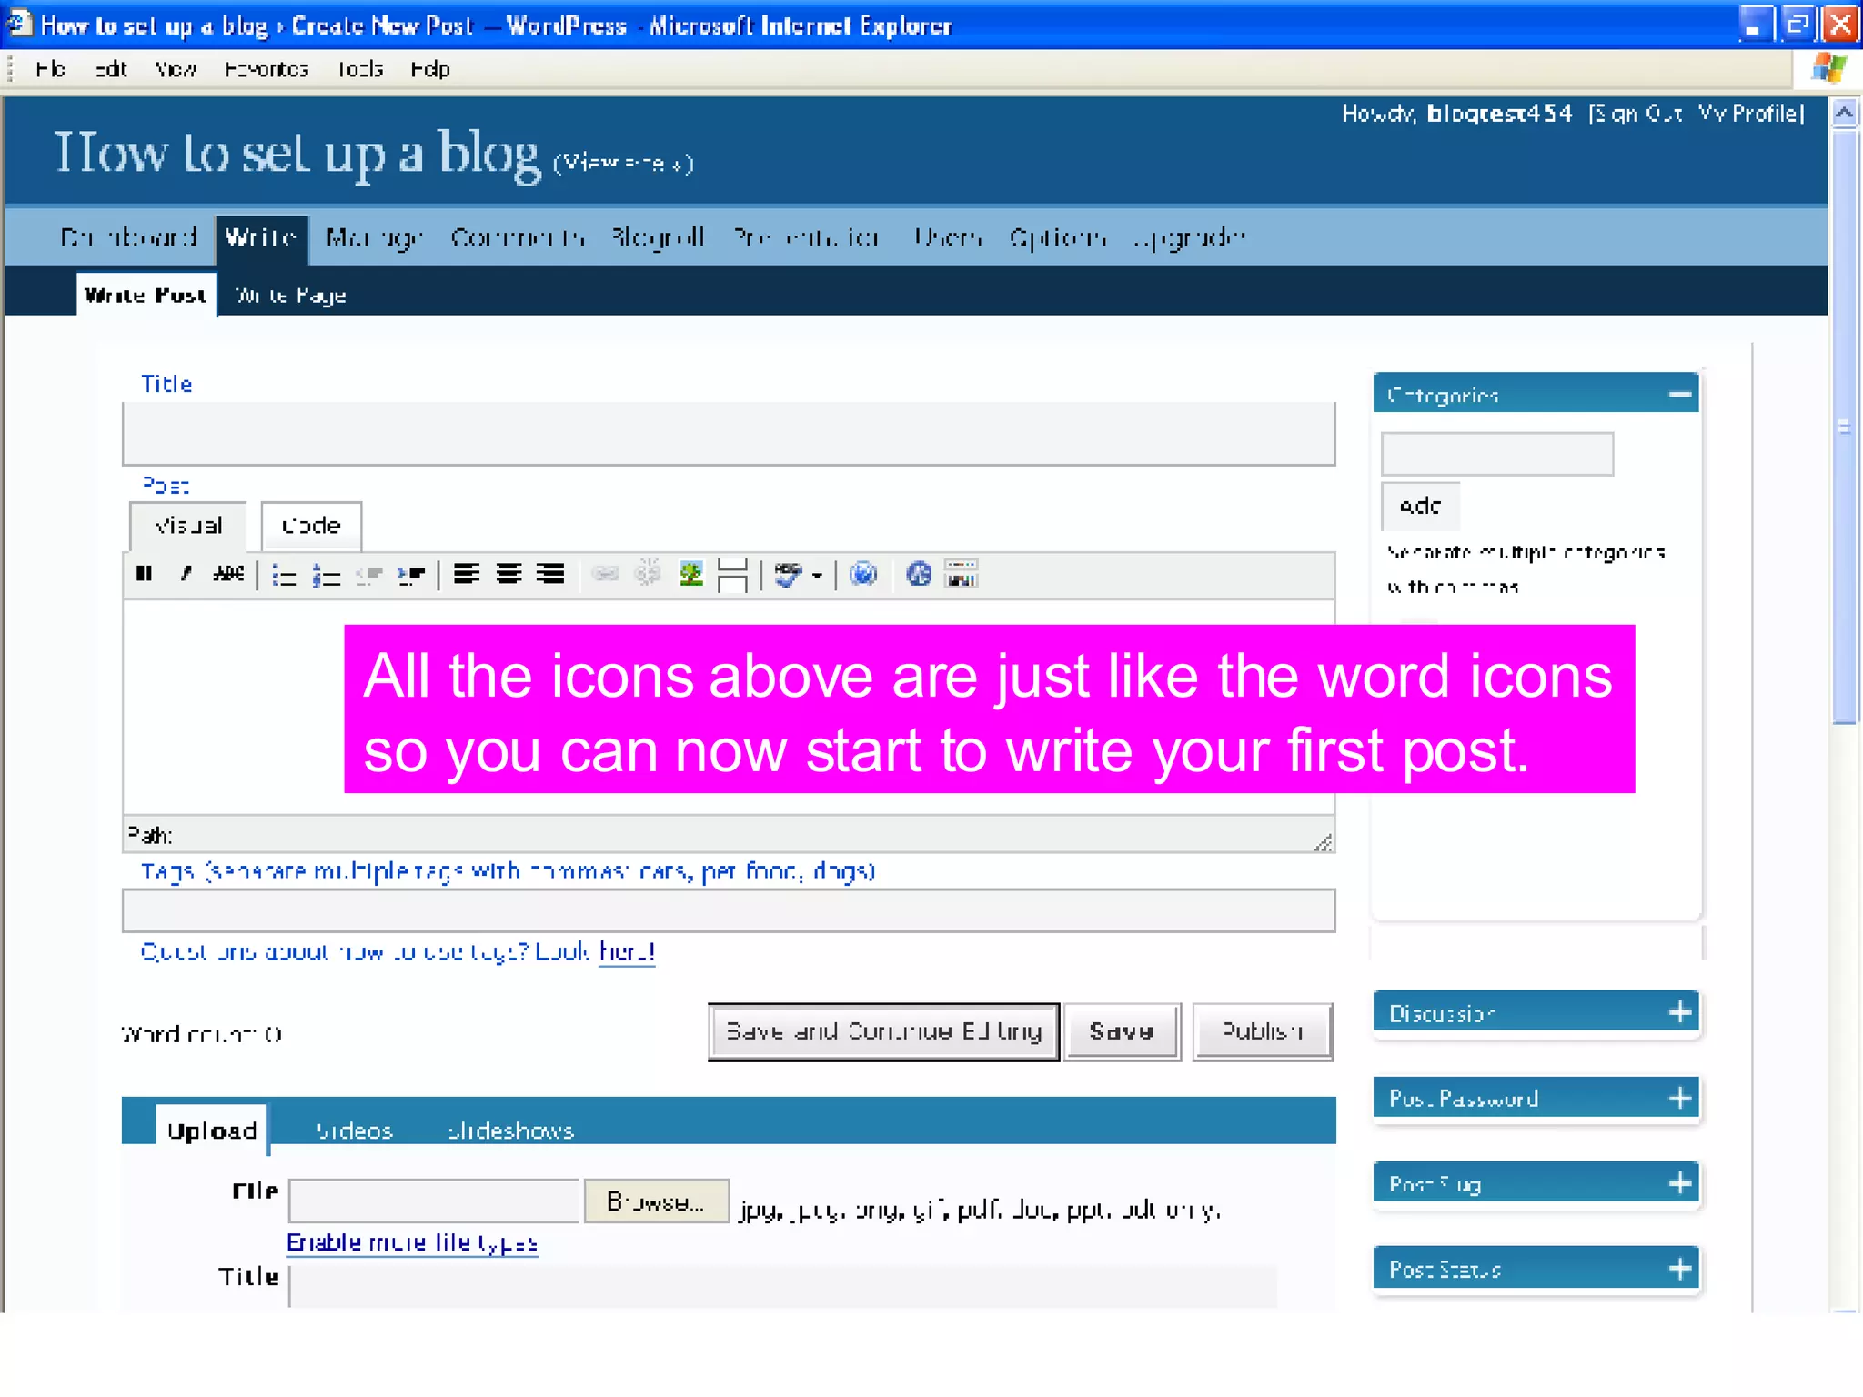The height and width of the screenshot is (1397, 1863).
Task: Run the spell checker icon
Action: click(x=788, y=575)
